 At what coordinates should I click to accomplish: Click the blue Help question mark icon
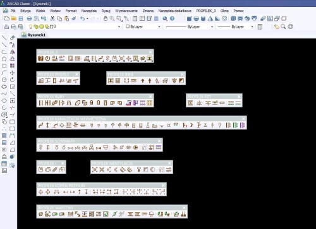point(172,18)
